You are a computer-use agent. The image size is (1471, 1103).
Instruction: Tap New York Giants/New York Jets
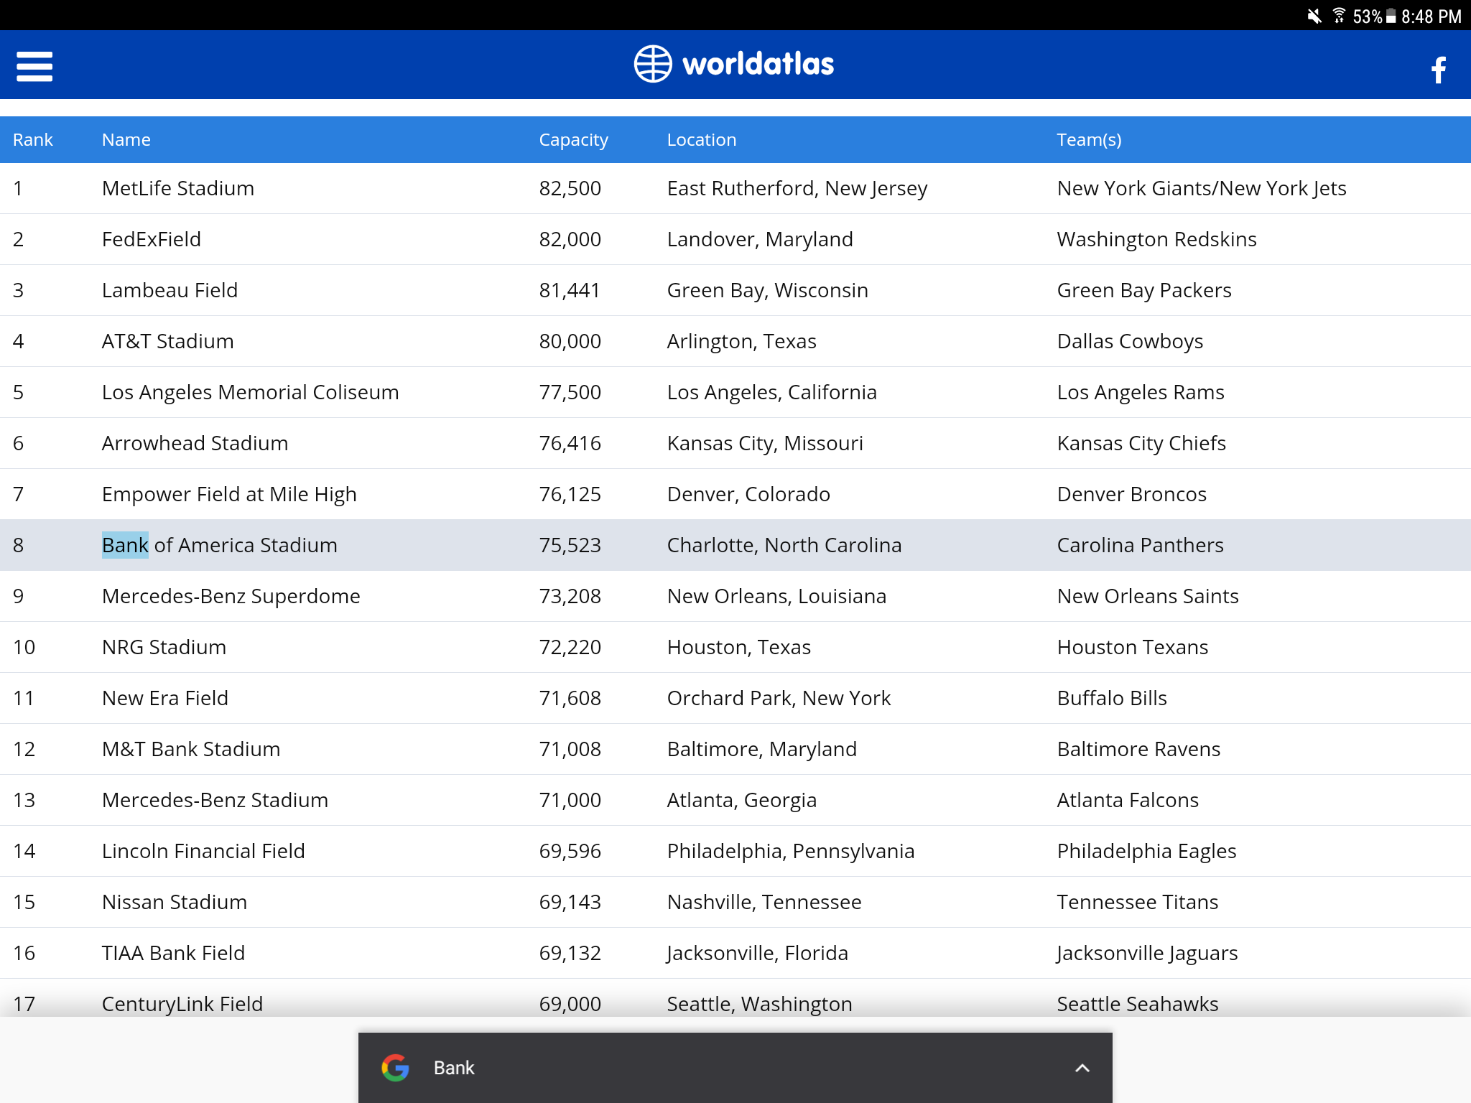pyautogui.click(x=1202, y=188)
